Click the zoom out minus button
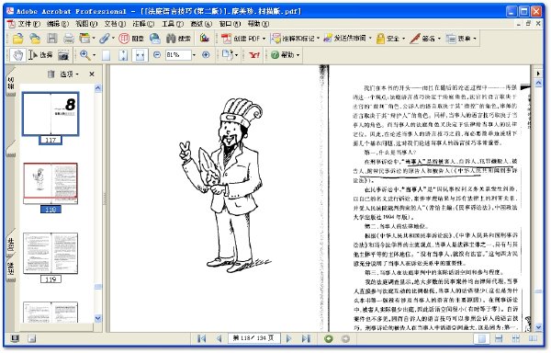This screenshot has width=551, height=353. 157,55
